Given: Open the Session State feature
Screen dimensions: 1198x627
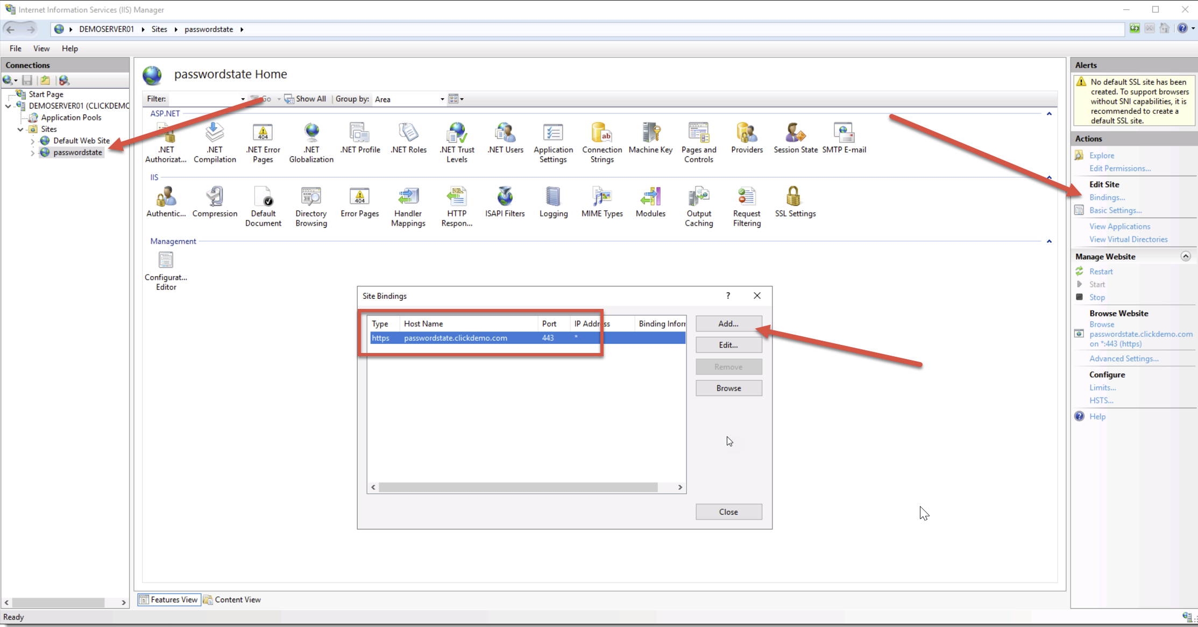Looking at the screenshot, I should coord(796,138).
